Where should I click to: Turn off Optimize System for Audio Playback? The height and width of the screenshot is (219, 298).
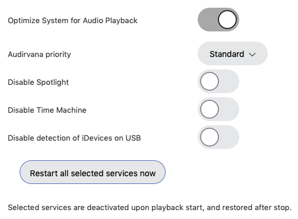click(218, 20)
